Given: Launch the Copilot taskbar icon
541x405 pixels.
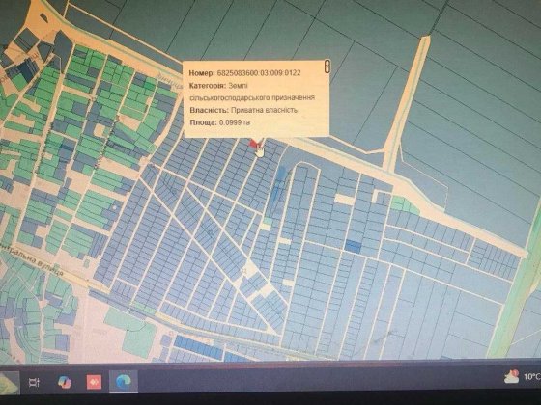Looking at the screenshot, I should 64,382.
